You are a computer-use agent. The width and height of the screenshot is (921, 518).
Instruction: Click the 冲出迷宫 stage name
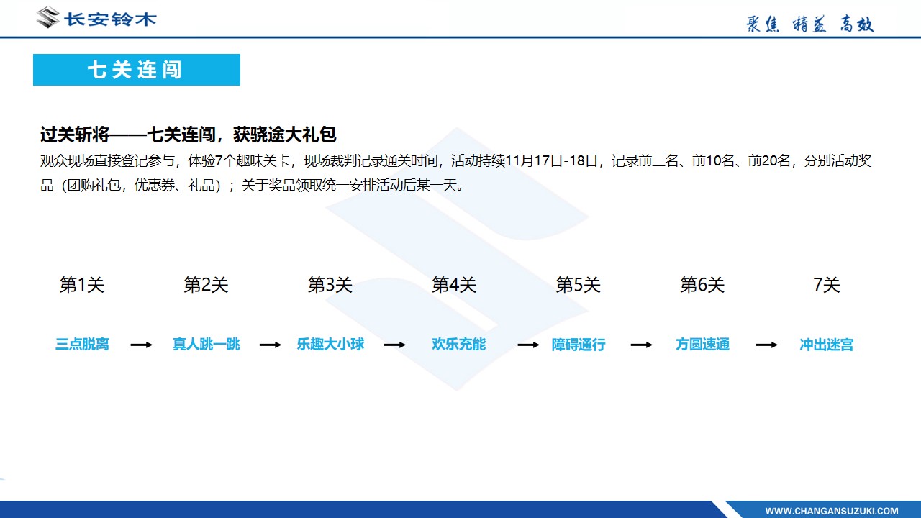tap(827, 345)
